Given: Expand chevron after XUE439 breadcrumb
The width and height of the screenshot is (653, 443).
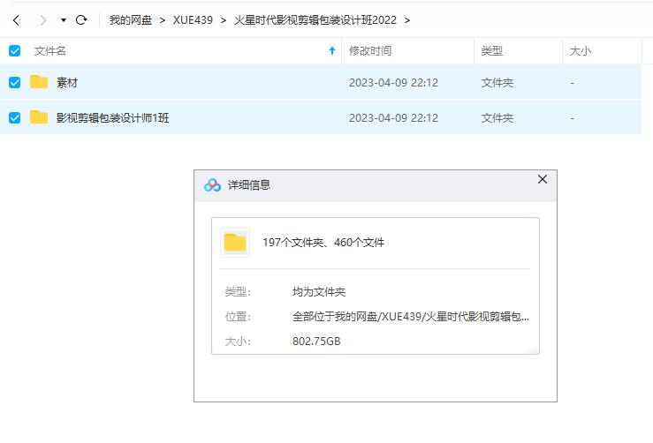Looking at the screenshot, I should tap(224, 20).
